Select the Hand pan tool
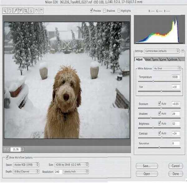 coord(10,11)
